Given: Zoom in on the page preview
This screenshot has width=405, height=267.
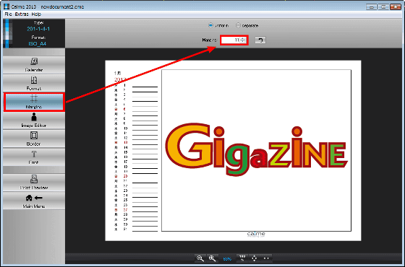Looking at the screenshot, I should click(x=213, y=258).
